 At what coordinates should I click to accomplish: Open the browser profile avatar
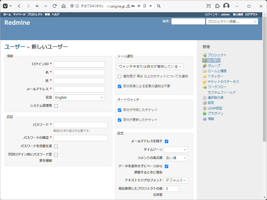(226, 6)
